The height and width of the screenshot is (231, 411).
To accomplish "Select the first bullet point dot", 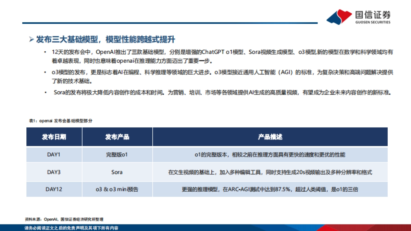I will pyautogui.click(x=45, y=52).
